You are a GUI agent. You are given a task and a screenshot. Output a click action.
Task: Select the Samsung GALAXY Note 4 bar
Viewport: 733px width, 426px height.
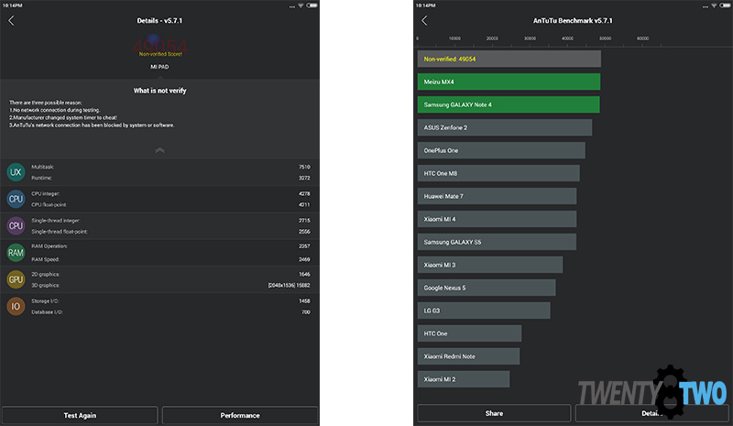[509, 104]
